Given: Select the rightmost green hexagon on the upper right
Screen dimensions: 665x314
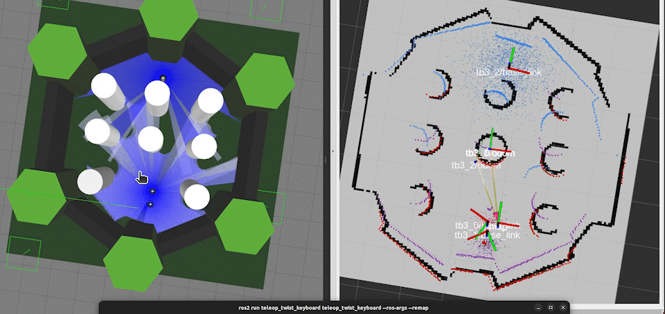Looking at the screenshot, I should click(265, 81).
